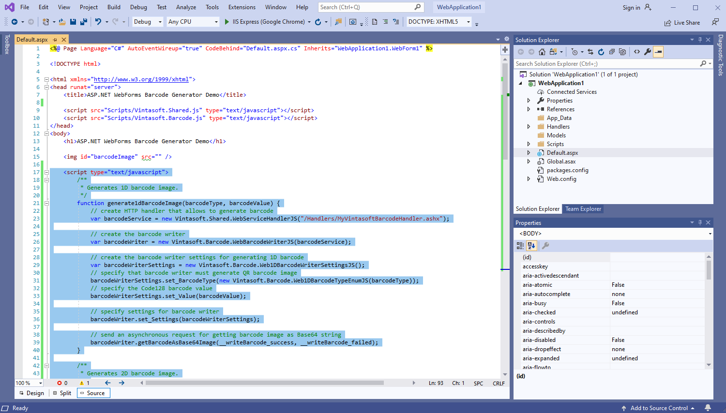The image size is (726, 413).
Task: Open the BODY element selector dropdown
Action: point(614,234)
